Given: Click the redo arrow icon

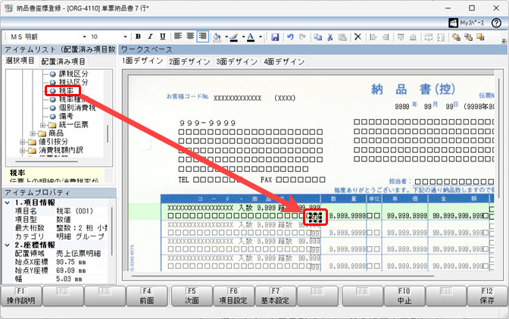Looking at the screenshot, I should [302, 37].
